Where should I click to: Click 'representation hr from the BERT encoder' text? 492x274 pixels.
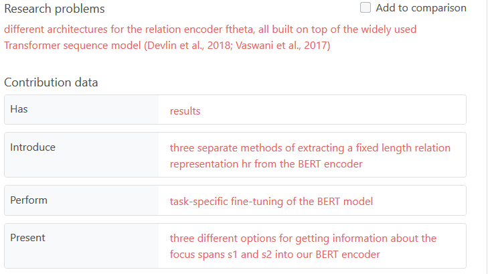[266, 164]
